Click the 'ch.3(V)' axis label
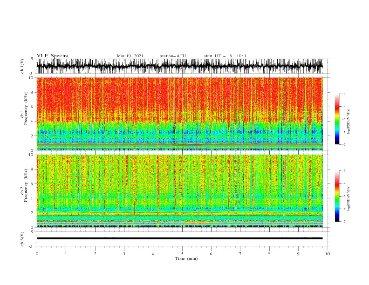Viewport: 369px width, 285px height. [22, 239]
